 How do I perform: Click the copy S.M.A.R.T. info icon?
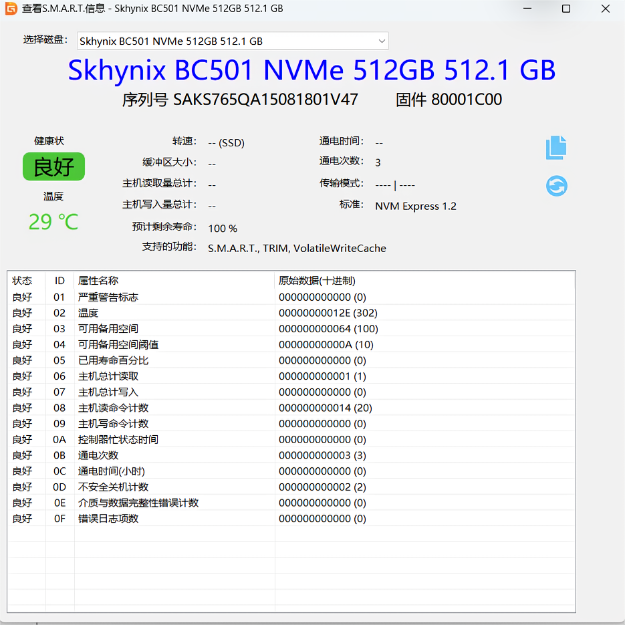point(556,148)
